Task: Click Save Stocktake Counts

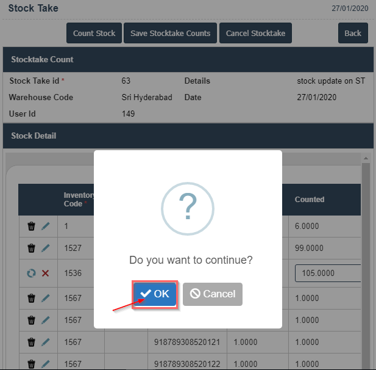Action: pos(170,33)
